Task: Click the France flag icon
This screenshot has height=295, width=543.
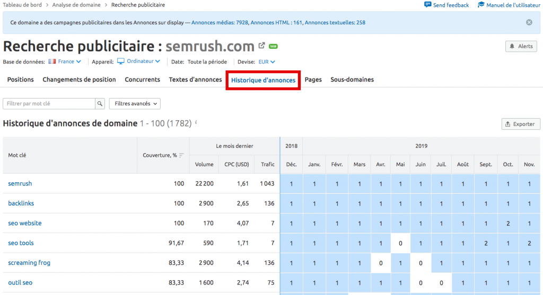Action: 52,61
